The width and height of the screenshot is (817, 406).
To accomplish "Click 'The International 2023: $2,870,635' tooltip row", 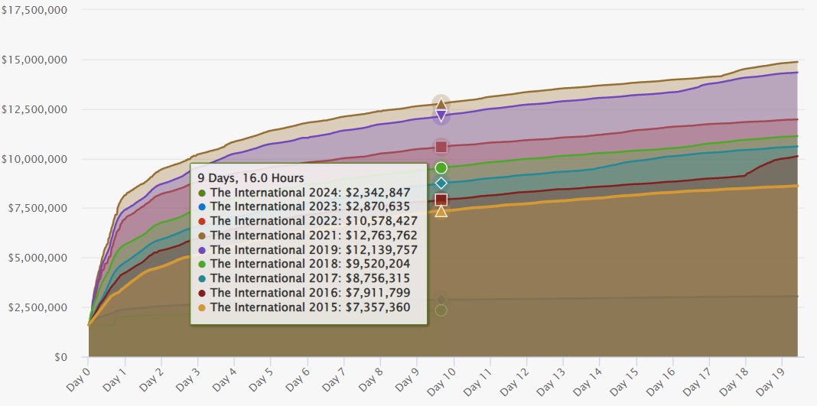I will [304, 206].
